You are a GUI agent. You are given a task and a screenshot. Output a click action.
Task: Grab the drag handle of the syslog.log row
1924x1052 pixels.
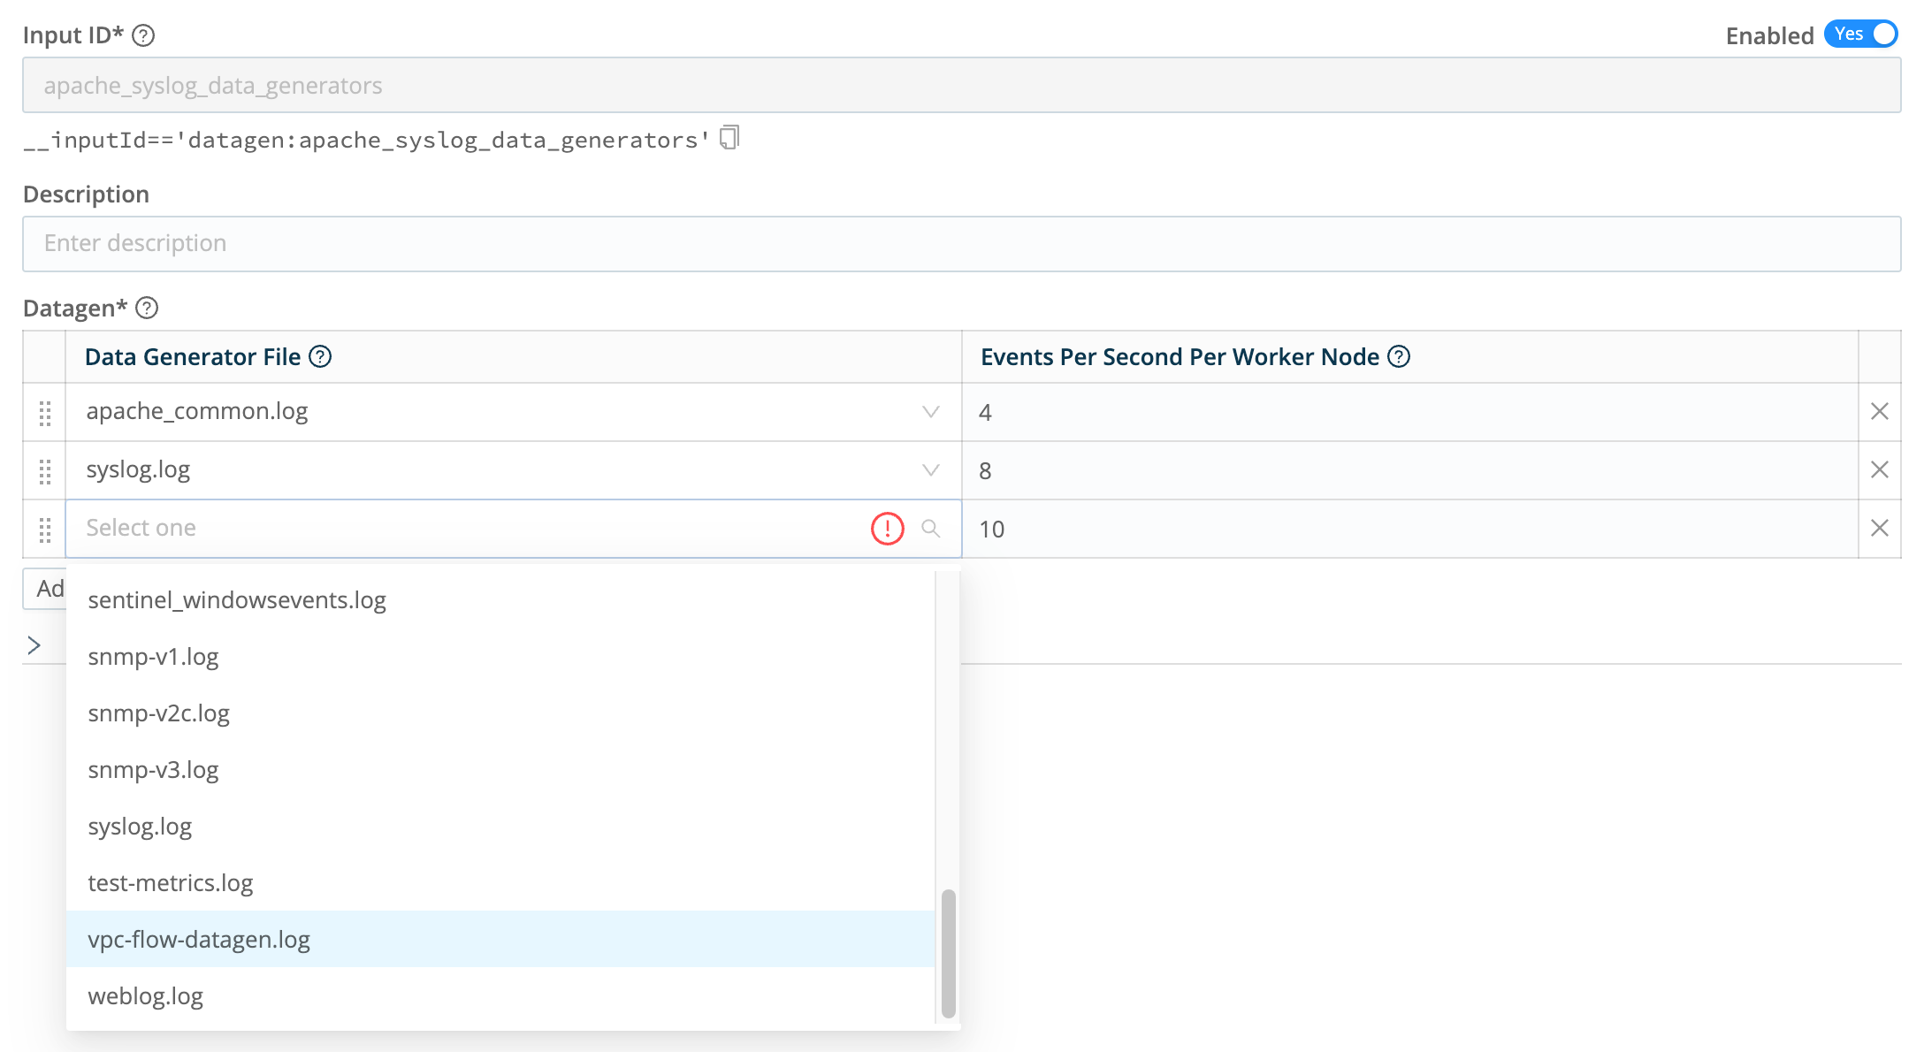(x=44, y=473)
